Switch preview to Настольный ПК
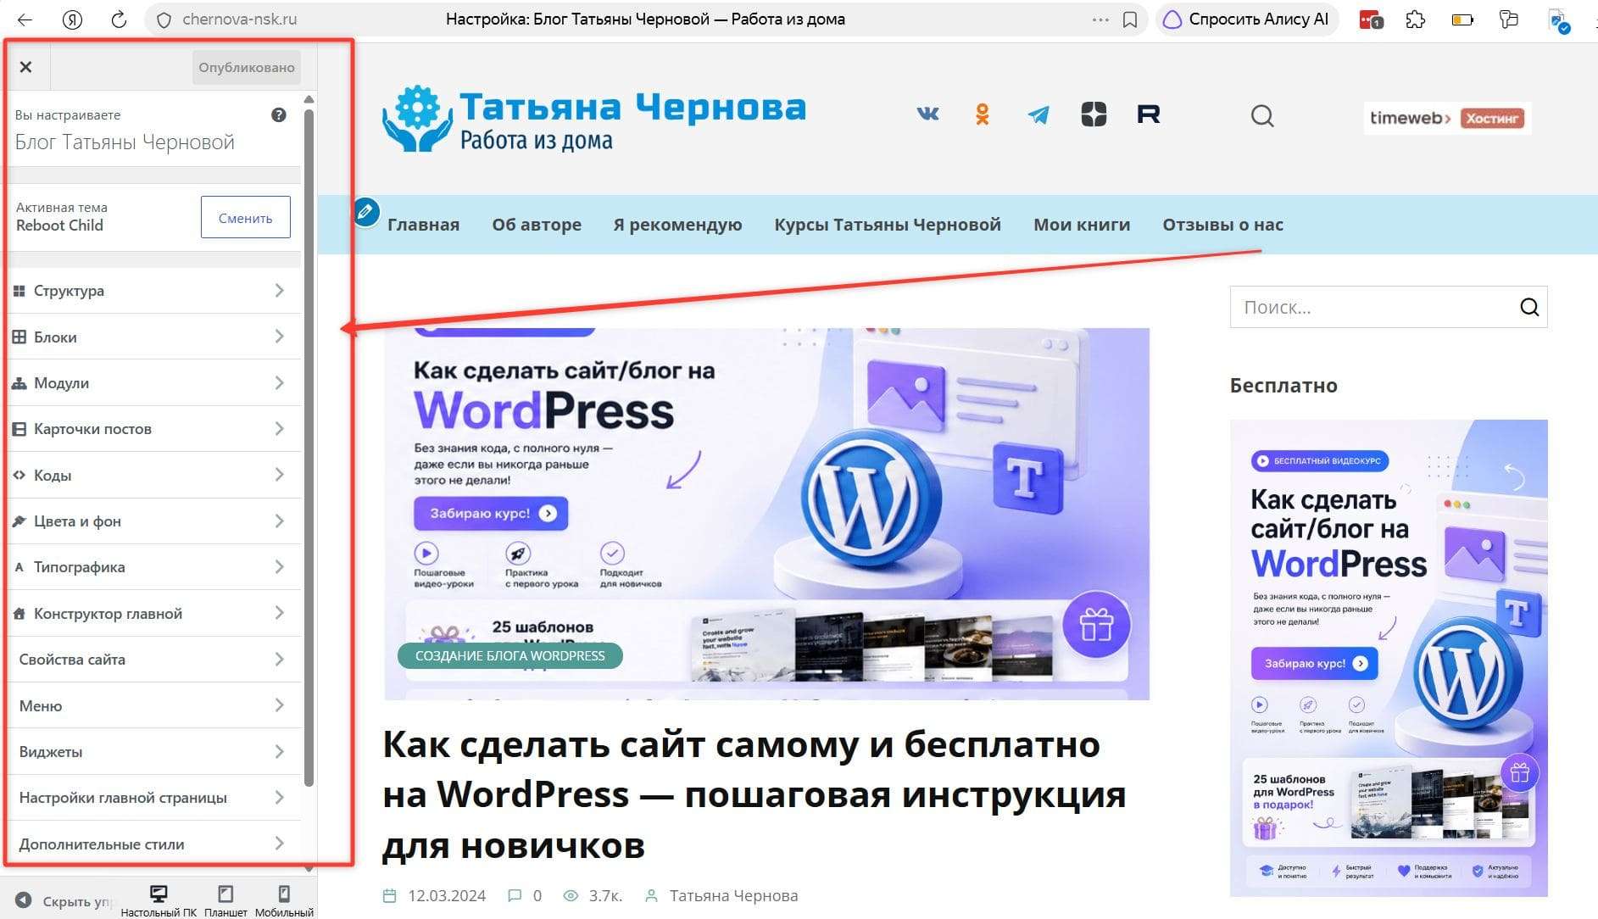 click(159, 901)
